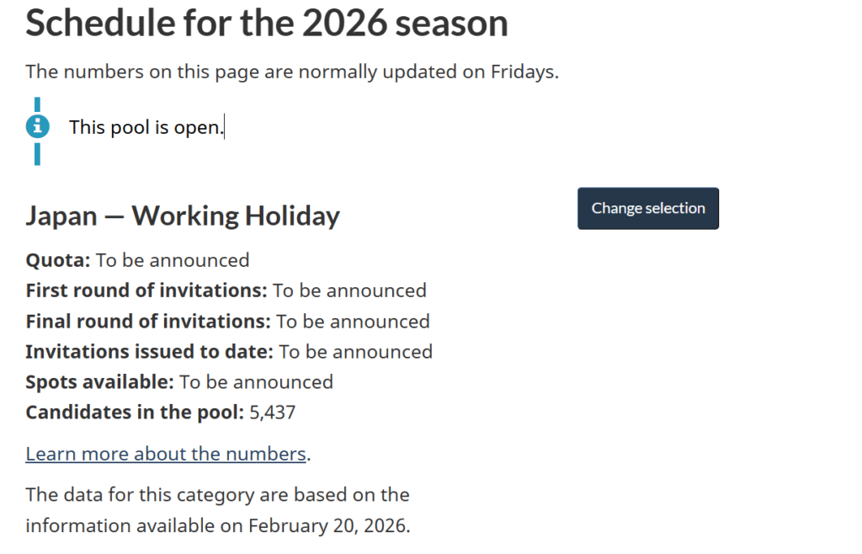Click the Final round of invitations label

[x=148, y=321]
